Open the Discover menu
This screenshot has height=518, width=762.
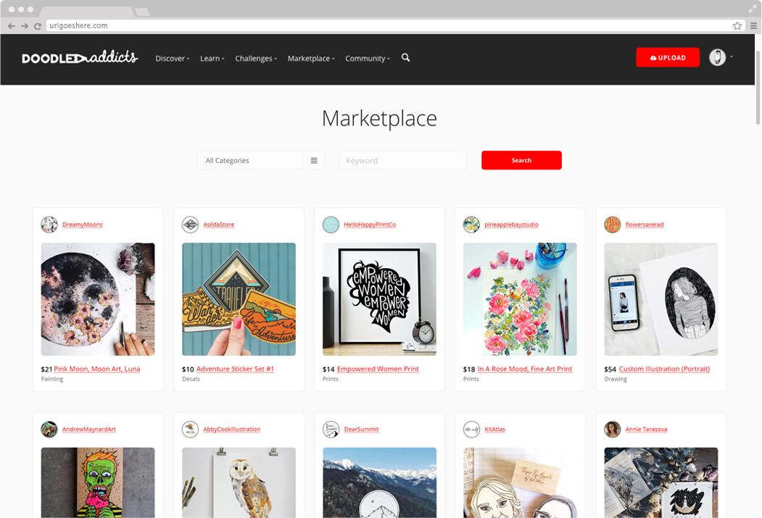point(172,58)
